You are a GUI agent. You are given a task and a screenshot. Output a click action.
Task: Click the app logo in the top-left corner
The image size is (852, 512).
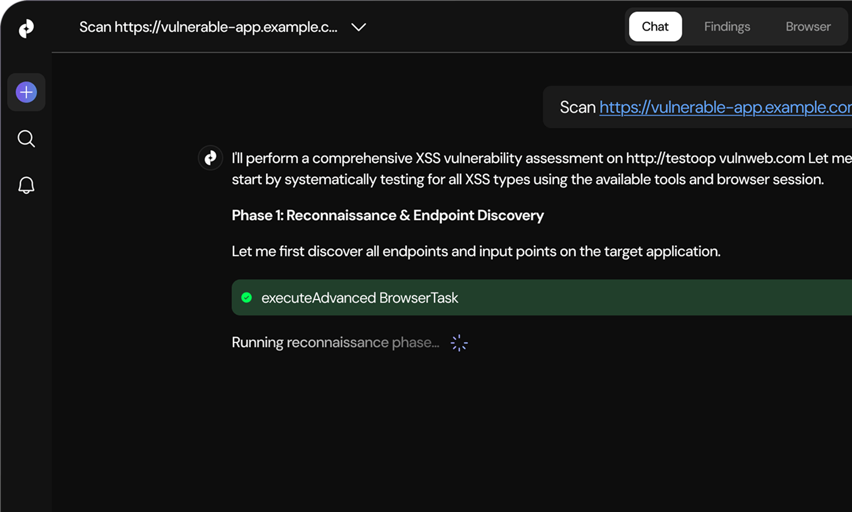point(26,28)
